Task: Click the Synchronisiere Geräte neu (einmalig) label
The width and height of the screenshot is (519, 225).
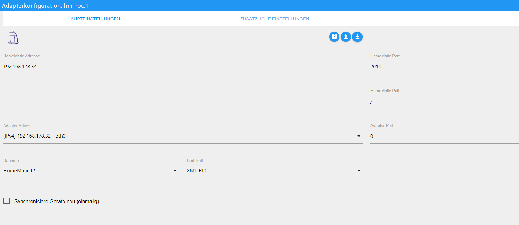Action: [x=57, y=201]
